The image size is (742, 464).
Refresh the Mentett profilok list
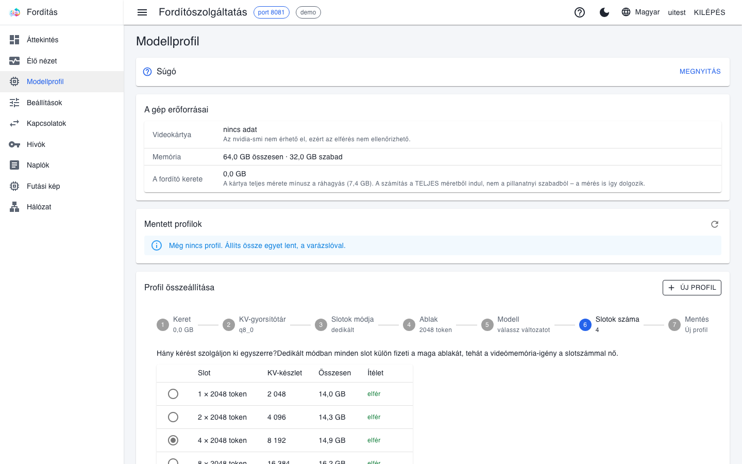click(715, 224)
